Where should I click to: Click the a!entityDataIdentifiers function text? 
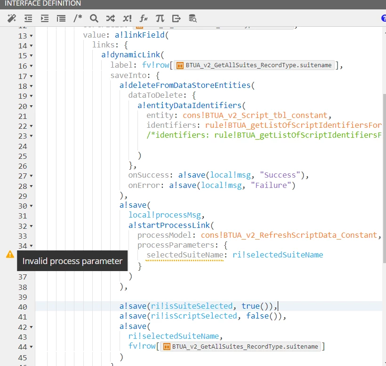click(x=189, y=105)
